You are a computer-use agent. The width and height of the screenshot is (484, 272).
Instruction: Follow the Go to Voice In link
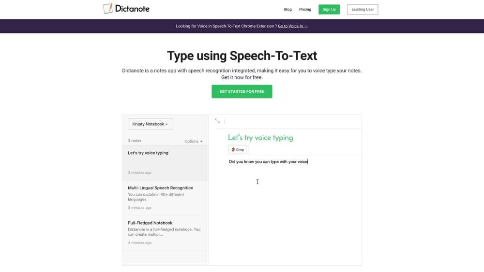pyautogui.click(x=293, y=26)
